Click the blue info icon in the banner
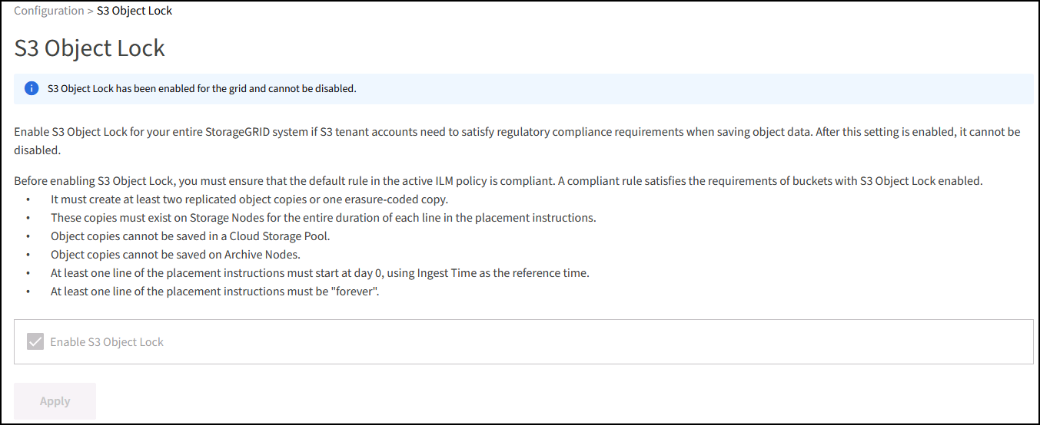Screen dimensions: 1040x425 (x=32, y=89)
